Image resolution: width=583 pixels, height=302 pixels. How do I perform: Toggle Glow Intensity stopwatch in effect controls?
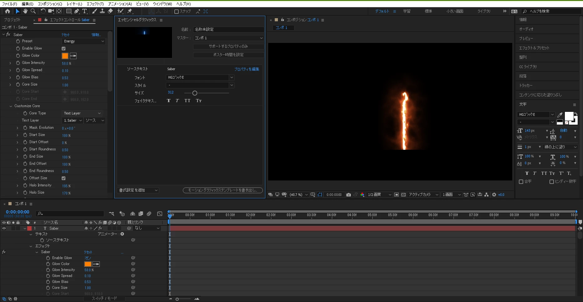tap(18, 63)
